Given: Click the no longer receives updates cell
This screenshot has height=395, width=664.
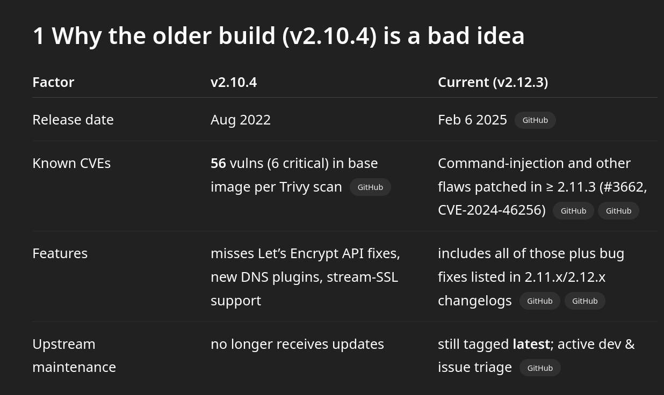Looking at the screenshot, I should pyautogui.click(x=297, y=344).
